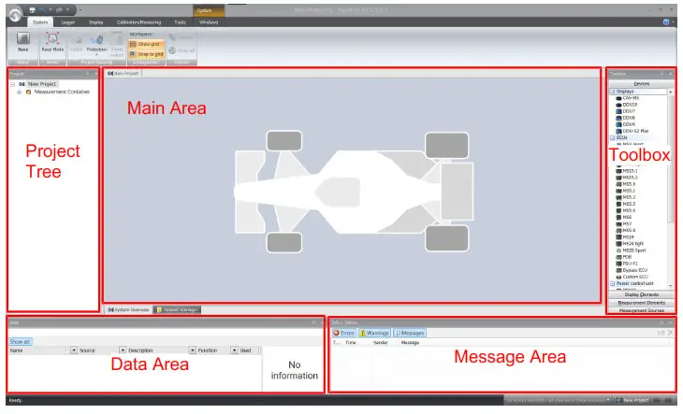The width and height of the screenshot is (683, 414).
Task: Open Display Elements toolbox section
Action: click(x=641, y=294)
